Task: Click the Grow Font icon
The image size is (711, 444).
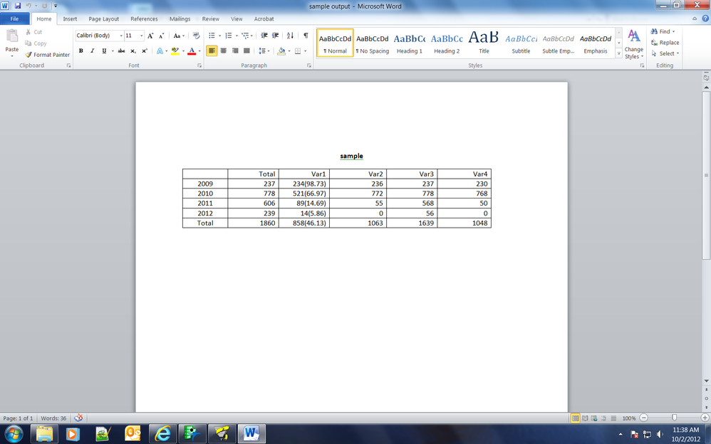Action: click(150, 36)
